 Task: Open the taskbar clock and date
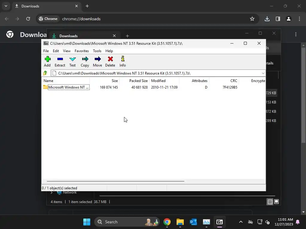(x=284, y=222)
